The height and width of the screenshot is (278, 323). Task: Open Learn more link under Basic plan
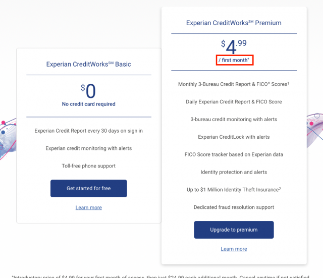(88, 207)
